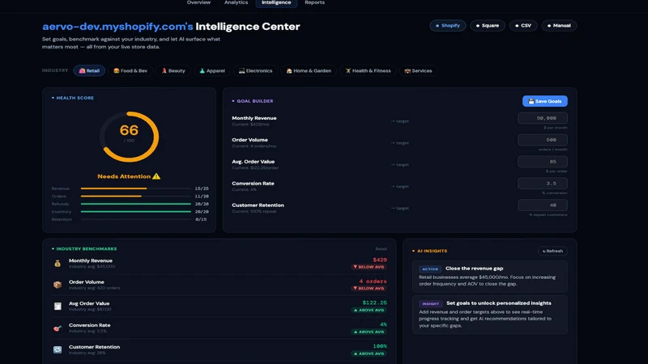Select the Intelligence tab

[x=276, y=3]
